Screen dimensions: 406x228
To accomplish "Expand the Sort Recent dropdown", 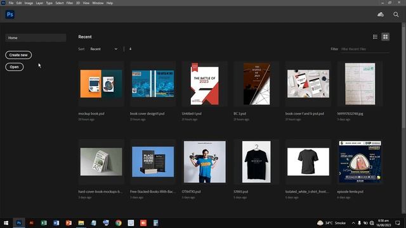I will [103, 49].
